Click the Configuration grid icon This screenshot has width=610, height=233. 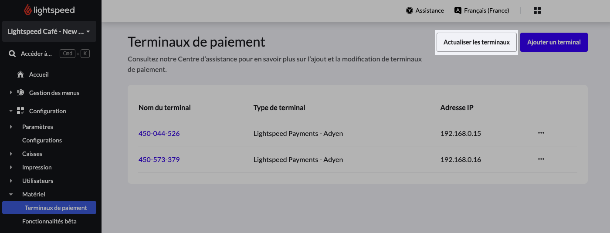[x=20, y=111]
